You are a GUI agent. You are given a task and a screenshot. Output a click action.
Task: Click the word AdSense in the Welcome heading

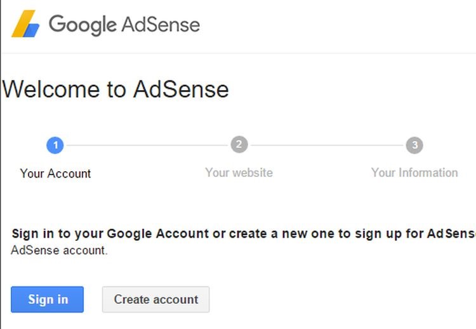coord(181,89)
